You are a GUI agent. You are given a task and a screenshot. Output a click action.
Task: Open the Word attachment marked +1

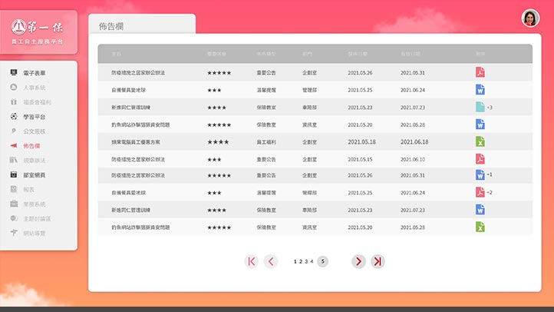480,175
